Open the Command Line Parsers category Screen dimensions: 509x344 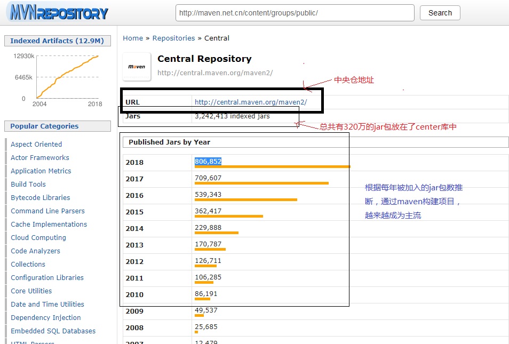47,211
